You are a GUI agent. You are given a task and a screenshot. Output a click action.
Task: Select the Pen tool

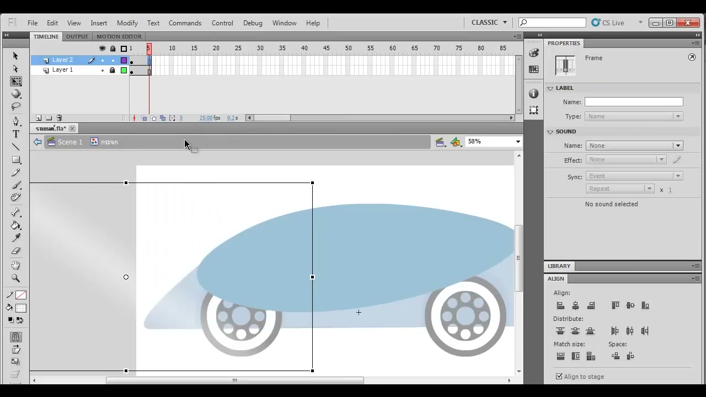(x=16, y=121)
